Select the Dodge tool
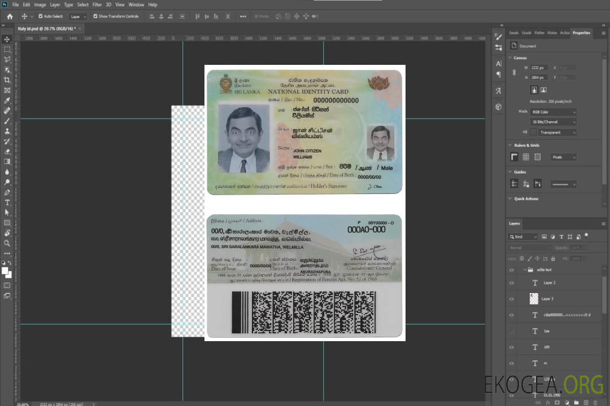 pos(7,182)
